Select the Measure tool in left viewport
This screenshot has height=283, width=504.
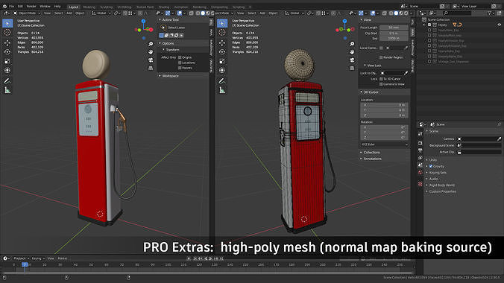(x=7, y=90)
